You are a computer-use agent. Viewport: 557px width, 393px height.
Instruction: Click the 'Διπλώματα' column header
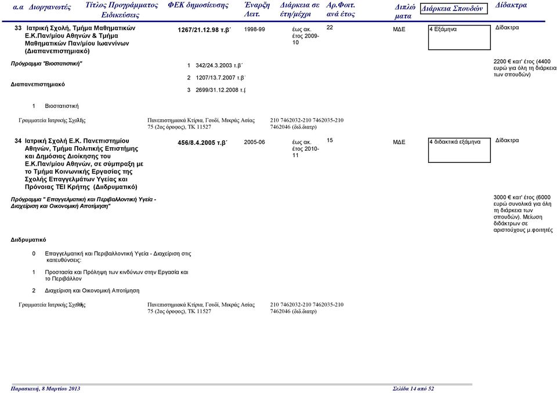tap(405, 12)
